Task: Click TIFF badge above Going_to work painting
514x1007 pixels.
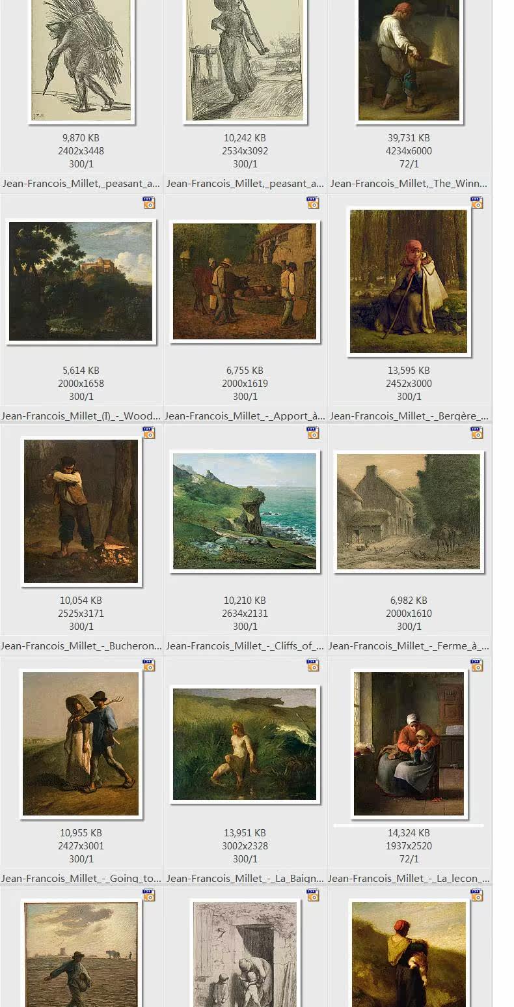Action: click(x=149, y=665)
